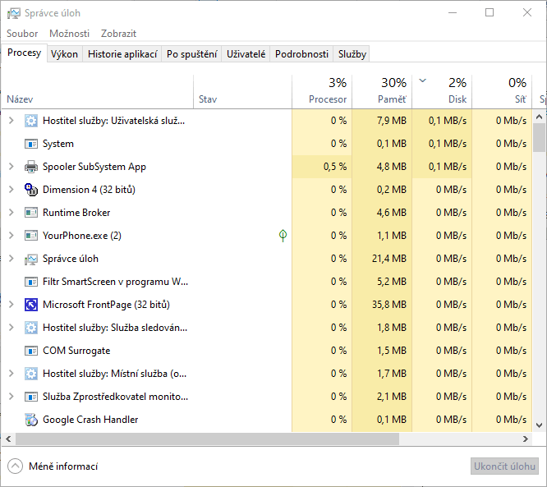
Task: Open the Soubor menu
Action: click(x=22, y=34)
